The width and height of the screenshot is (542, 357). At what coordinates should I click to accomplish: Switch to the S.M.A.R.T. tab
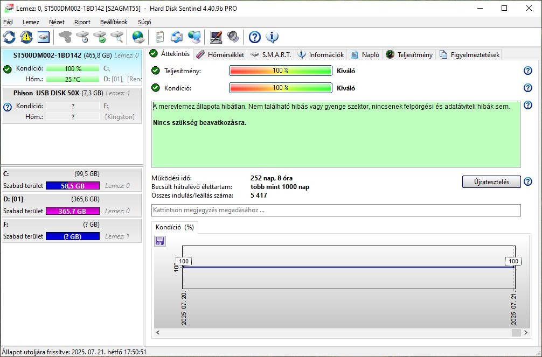tap(270, 54)
